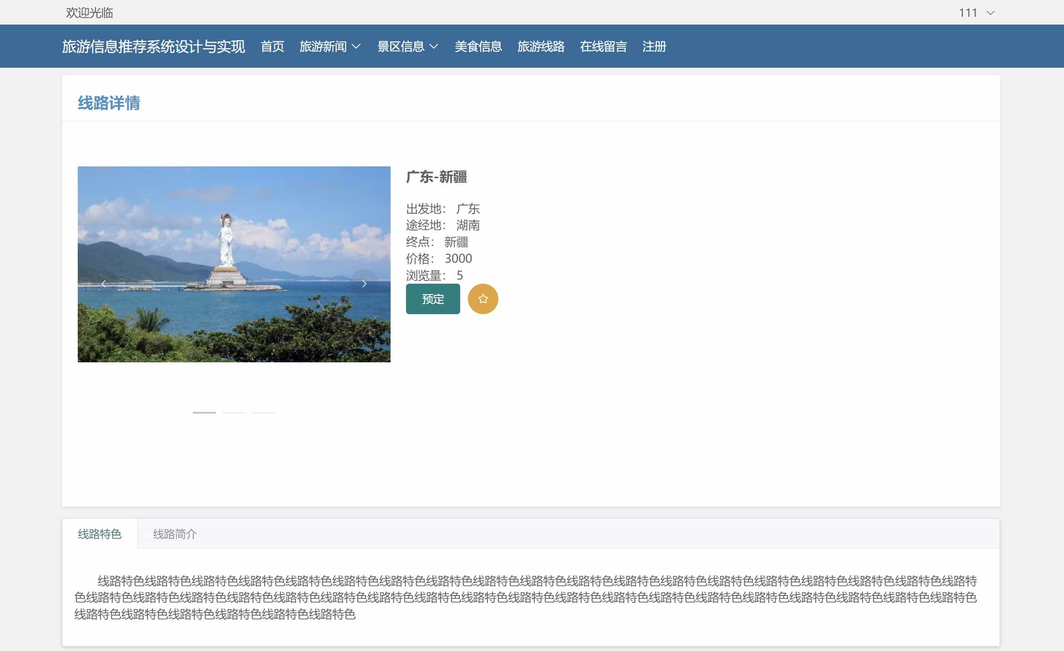Select the third carousel indicator bar

coord(264,412)
